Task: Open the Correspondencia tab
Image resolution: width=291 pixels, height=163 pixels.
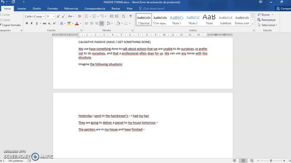Action: [95, 9]
